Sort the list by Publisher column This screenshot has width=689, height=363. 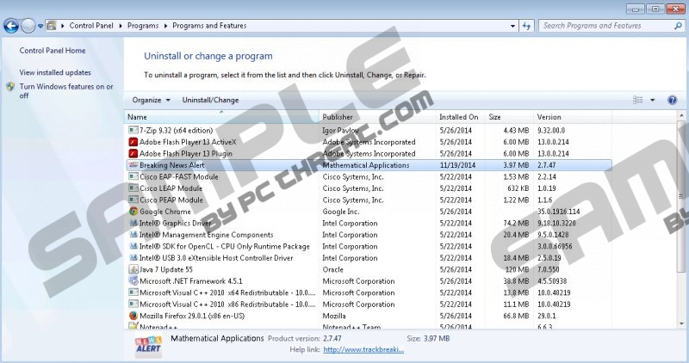click(338, 117)
